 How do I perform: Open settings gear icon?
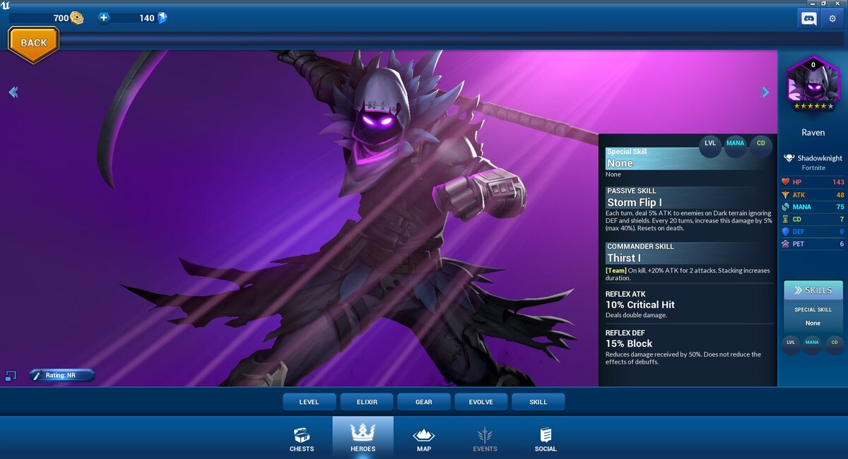(x=832, y=18)
